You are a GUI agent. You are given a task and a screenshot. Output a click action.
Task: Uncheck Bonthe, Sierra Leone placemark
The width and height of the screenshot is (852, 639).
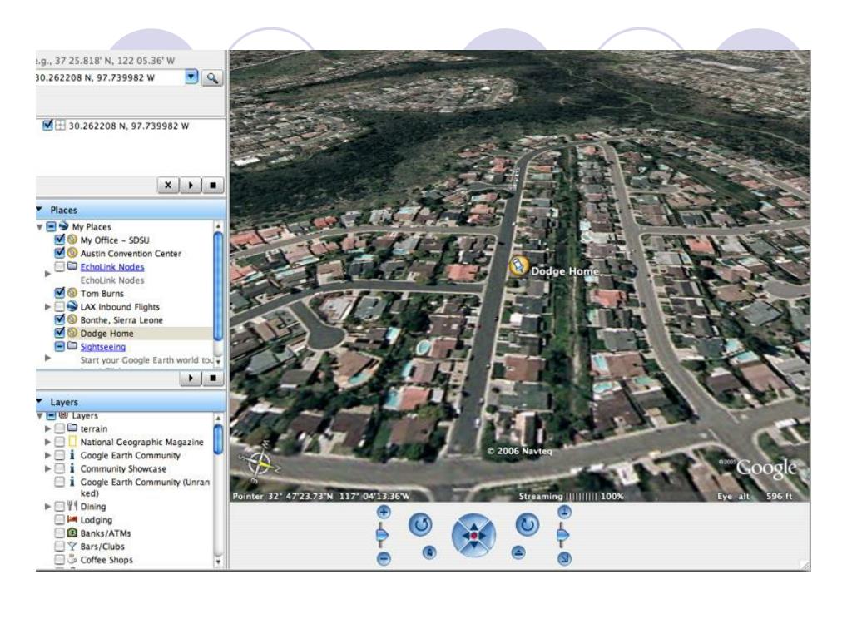click(60, 319)
